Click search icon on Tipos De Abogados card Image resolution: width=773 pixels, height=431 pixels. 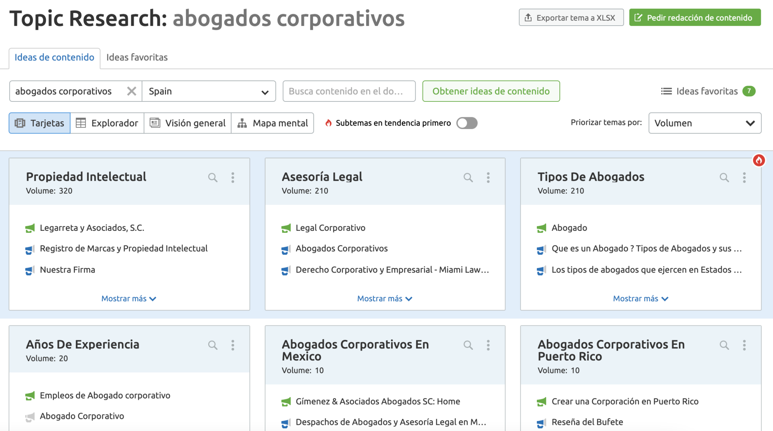click(724, 178)
